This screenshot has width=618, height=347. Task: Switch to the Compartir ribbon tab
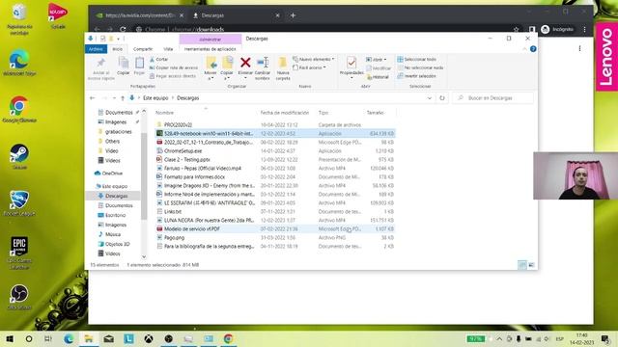point(143,49)
